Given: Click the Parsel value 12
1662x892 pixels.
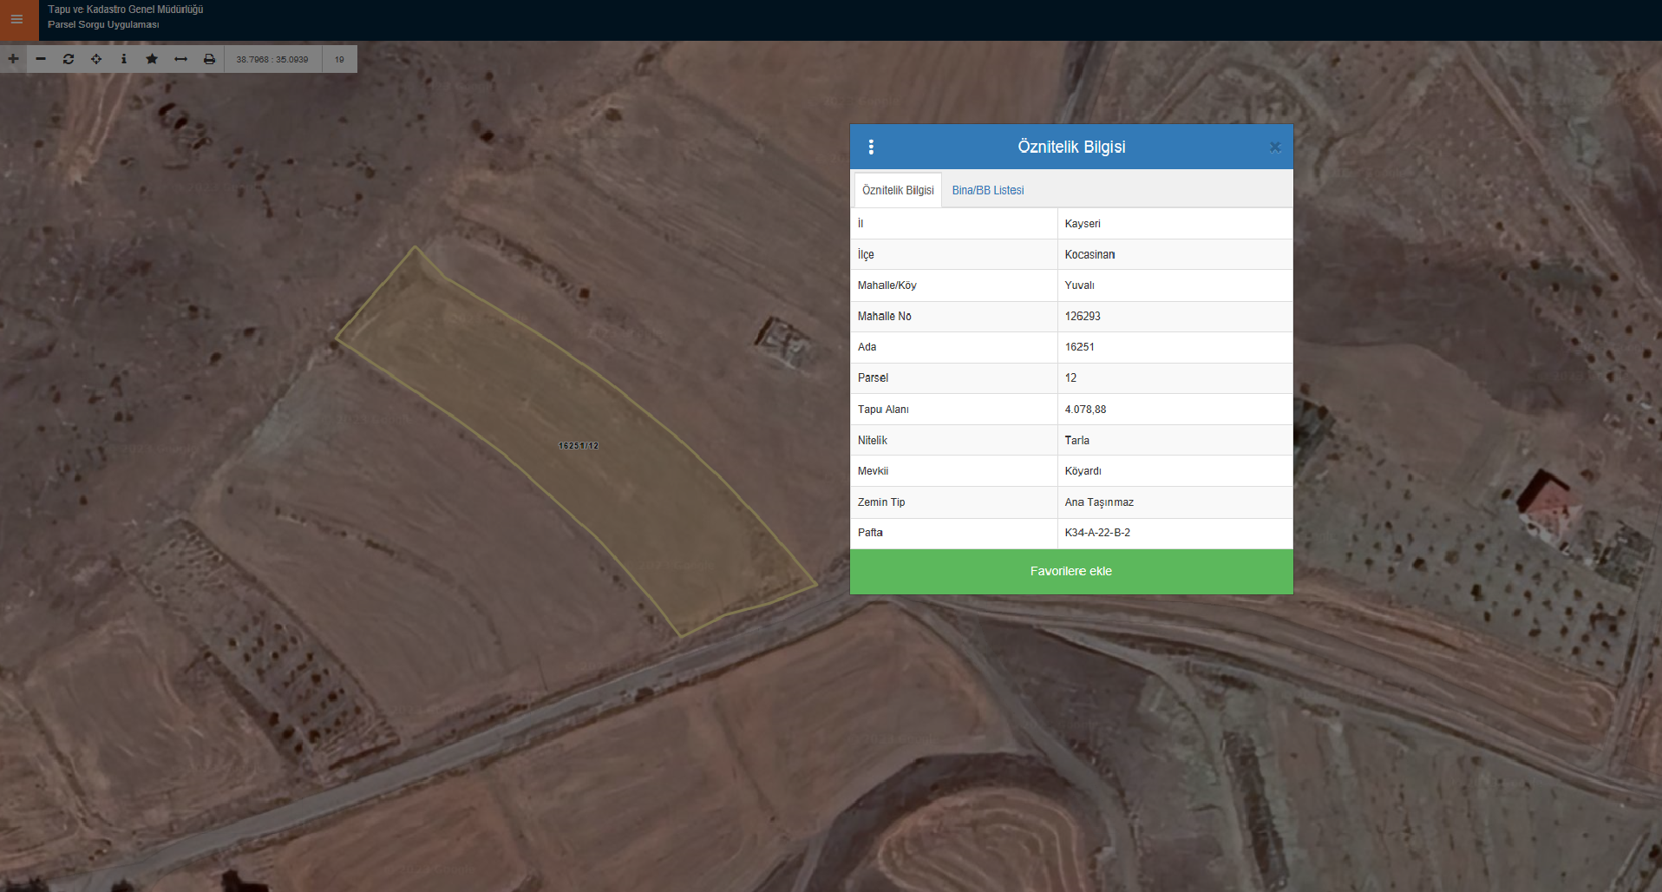Looking at the screenshot, I should (x=1175, y=378).
